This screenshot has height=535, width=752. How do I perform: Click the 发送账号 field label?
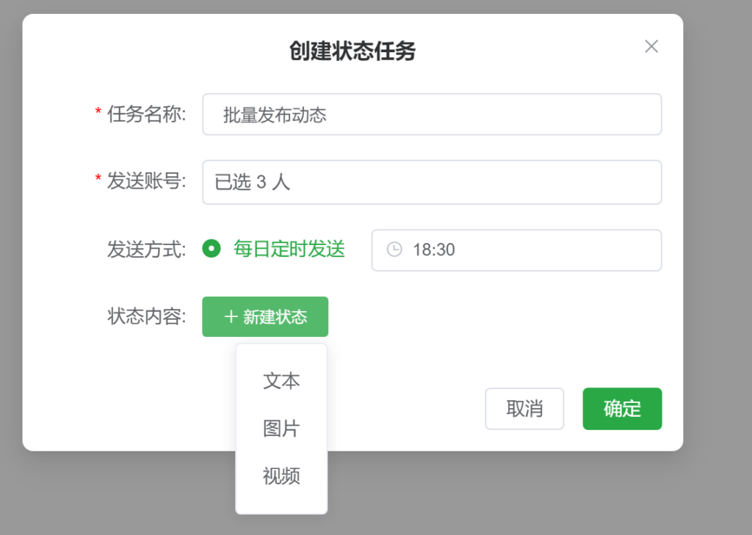pyautogui.click(x=146, y=181)
